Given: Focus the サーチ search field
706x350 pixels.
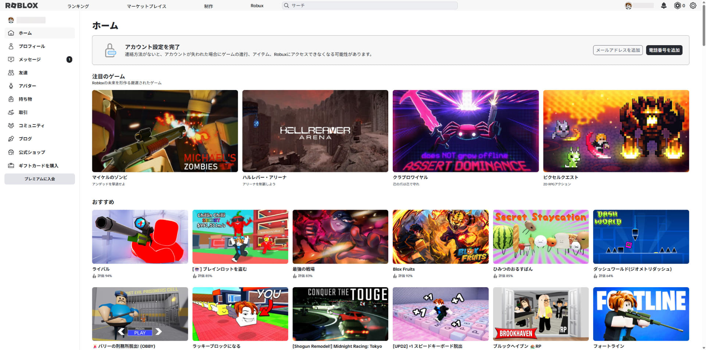Looking at the screenshot, I should 370,6.
